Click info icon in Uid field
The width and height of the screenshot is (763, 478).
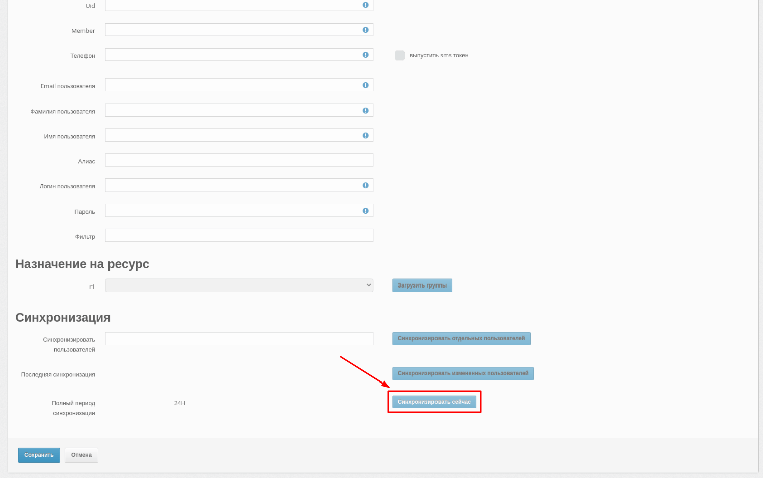365,5
